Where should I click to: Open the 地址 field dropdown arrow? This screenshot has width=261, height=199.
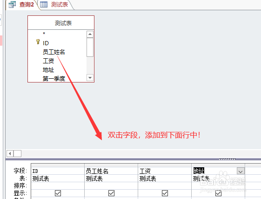click(x=241, y=171)
